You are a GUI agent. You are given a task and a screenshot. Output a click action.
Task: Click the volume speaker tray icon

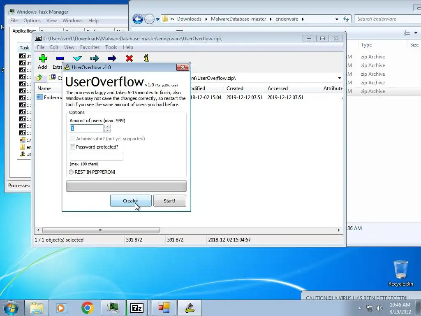click(x=379, y=308)
